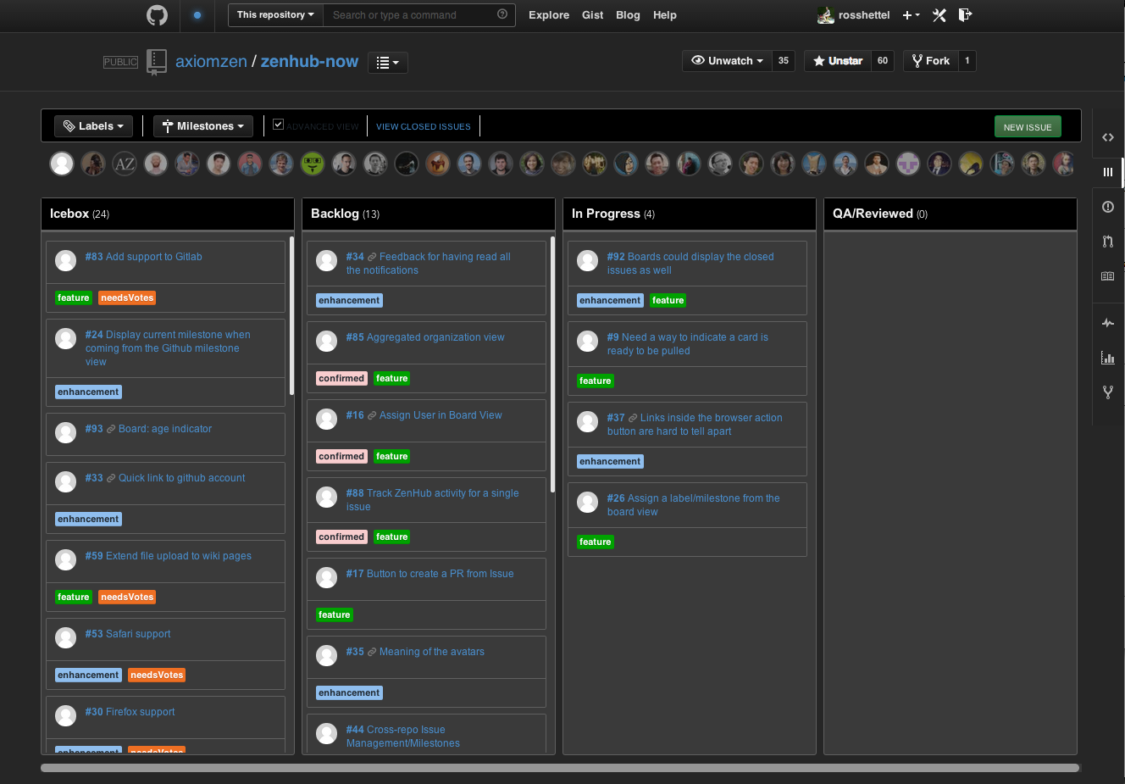Open account settings tools icon
The width and height of the screenshot is (1125, 784).
[x=939, y=15]
